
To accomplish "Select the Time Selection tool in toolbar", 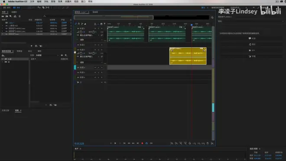I will (x=51, y=7).
